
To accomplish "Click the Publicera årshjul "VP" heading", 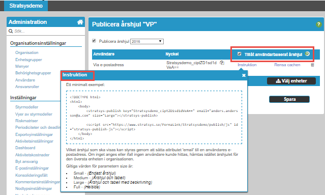I will coord(124,24).
